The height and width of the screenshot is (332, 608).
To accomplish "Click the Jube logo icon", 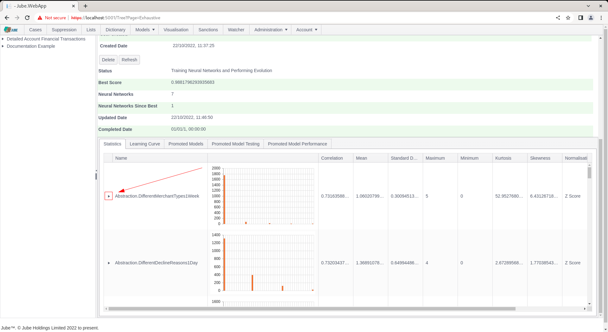I will point(11,30).
